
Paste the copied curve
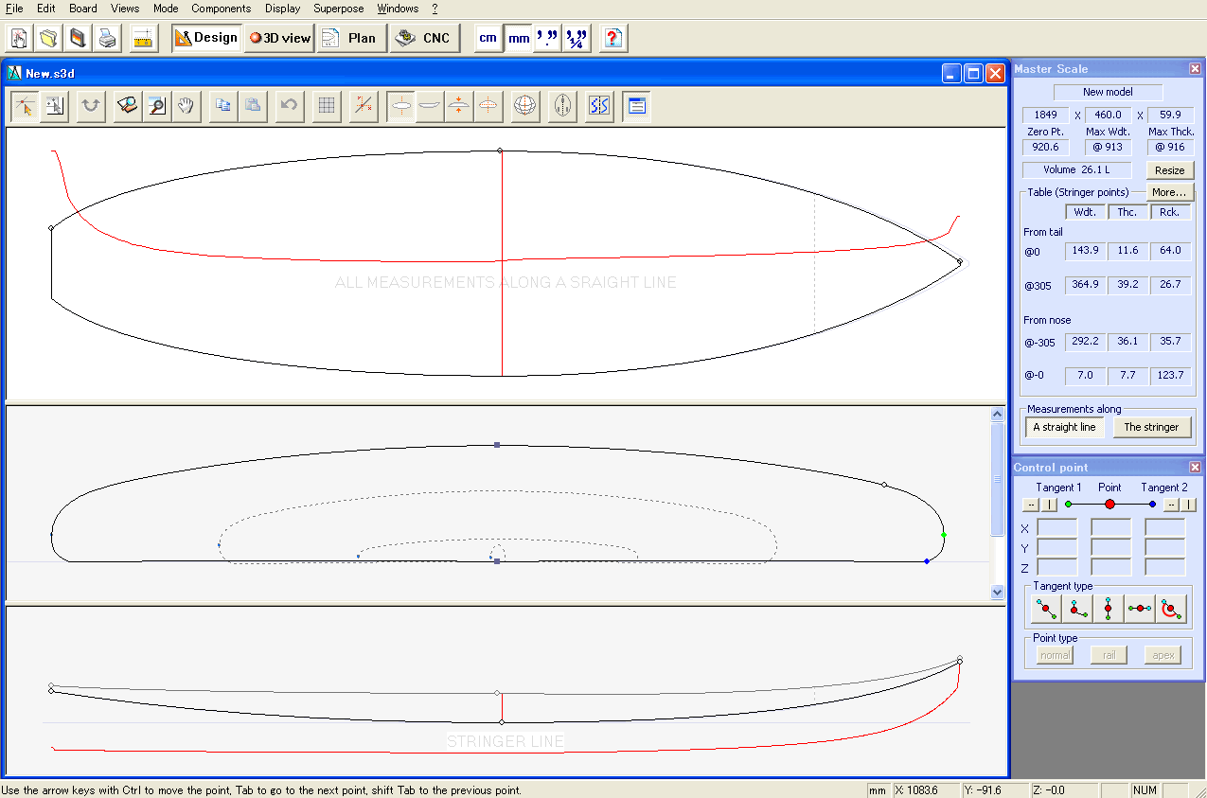coord(252,106)
